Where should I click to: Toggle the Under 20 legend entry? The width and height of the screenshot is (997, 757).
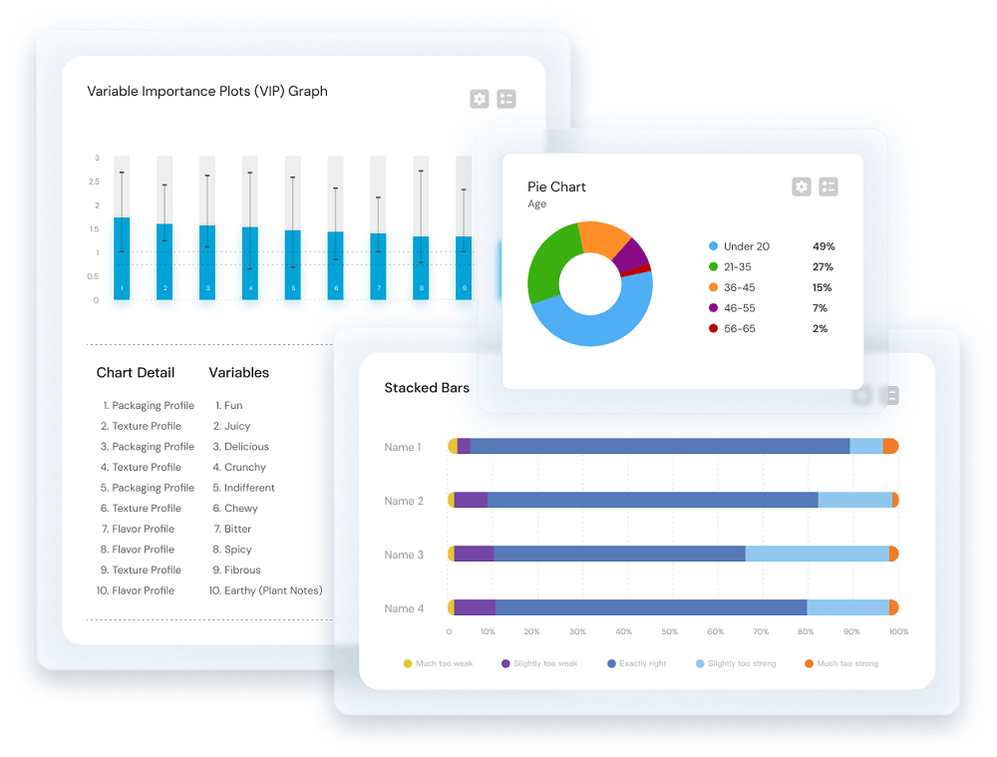pos(746,246)
